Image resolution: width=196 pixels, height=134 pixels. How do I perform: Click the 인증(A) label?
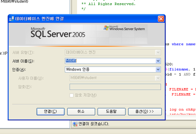[x=19, y=70]
